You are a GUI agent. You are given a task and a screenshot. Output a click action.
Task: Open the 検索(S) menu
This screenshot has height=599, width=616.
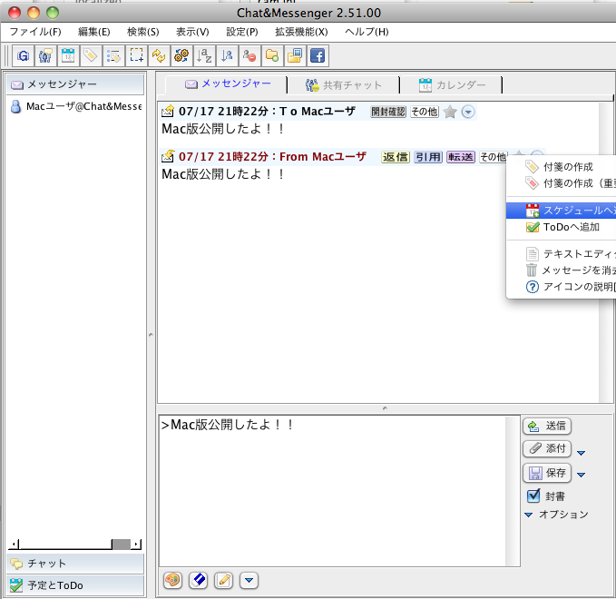143,32
